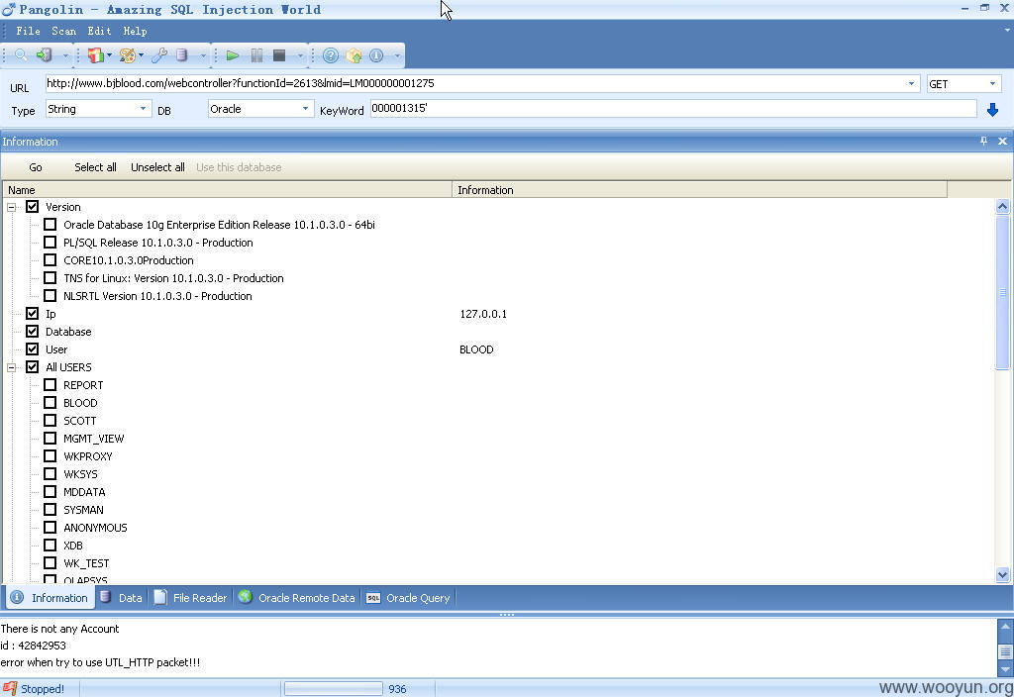Open the File menu
The height and width of the screenshot is (697, 1014).
coord(28,31)
